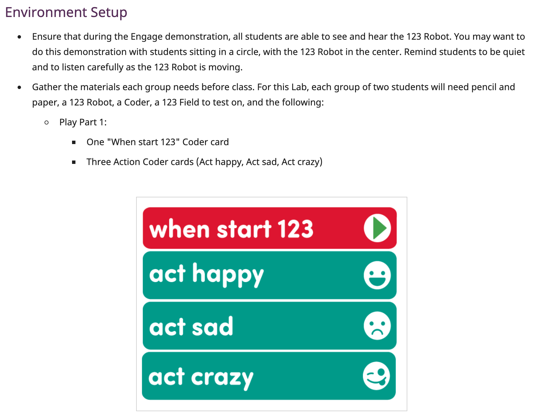The image size is (544, 414).
Task: Click the 'Three Action Coder cards' line
Action: click(204, 162)
